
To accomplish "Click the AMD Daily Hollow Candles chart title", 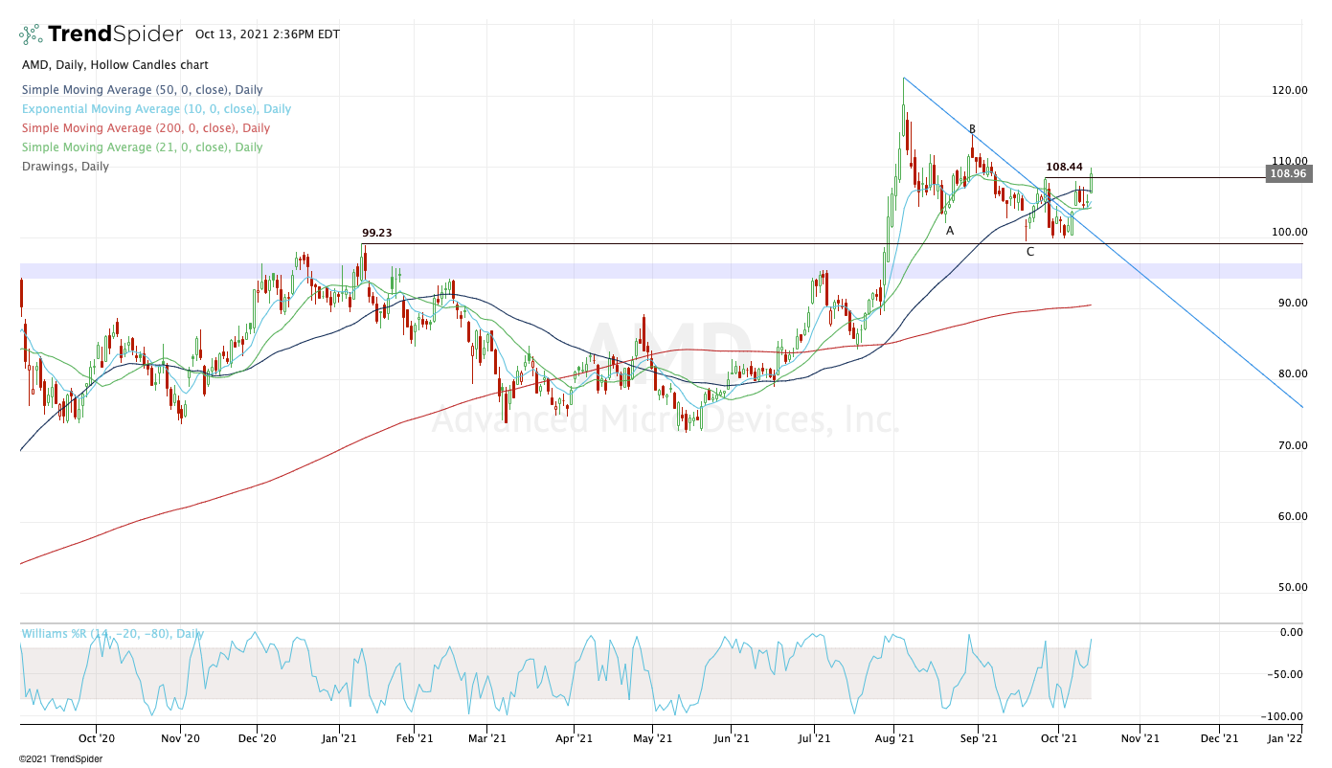I will click(114, 65).
